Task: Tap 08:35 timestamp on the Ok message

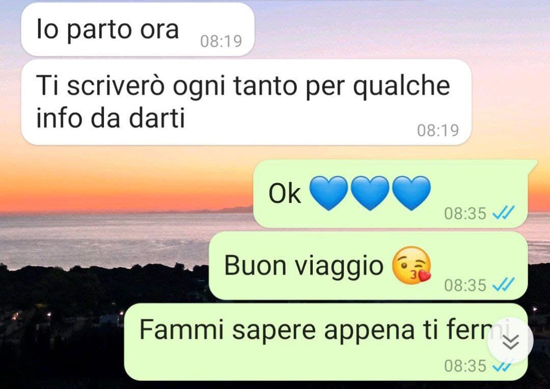Action: click(465, 213)
